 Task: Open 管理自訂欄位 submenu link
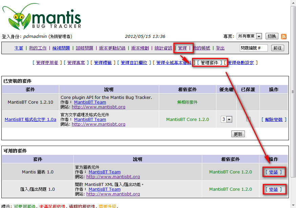point(134,63)
